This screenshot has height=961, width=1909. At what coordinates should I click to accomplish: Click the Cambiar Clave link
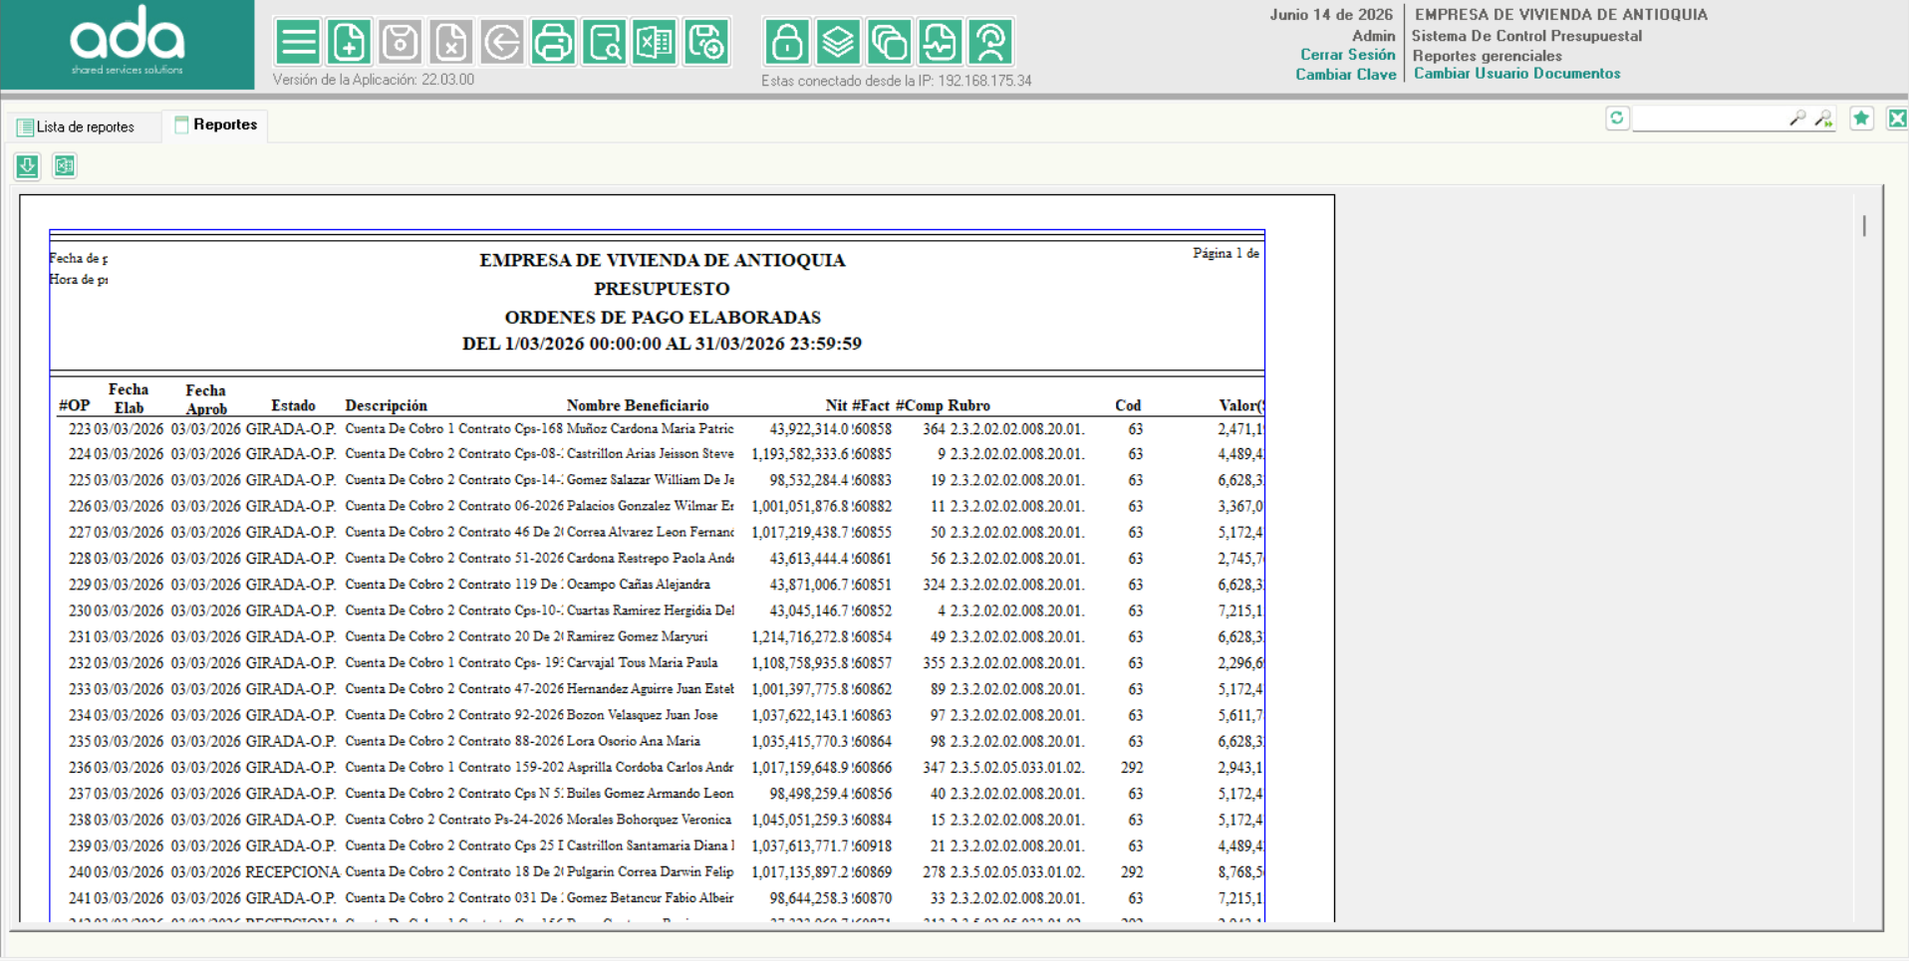click(x=1345, y=75)
